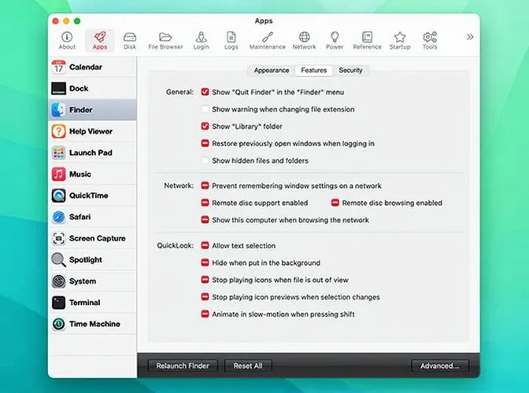
Task: Enable warning when changing file extension
Action: click(205, 109)
